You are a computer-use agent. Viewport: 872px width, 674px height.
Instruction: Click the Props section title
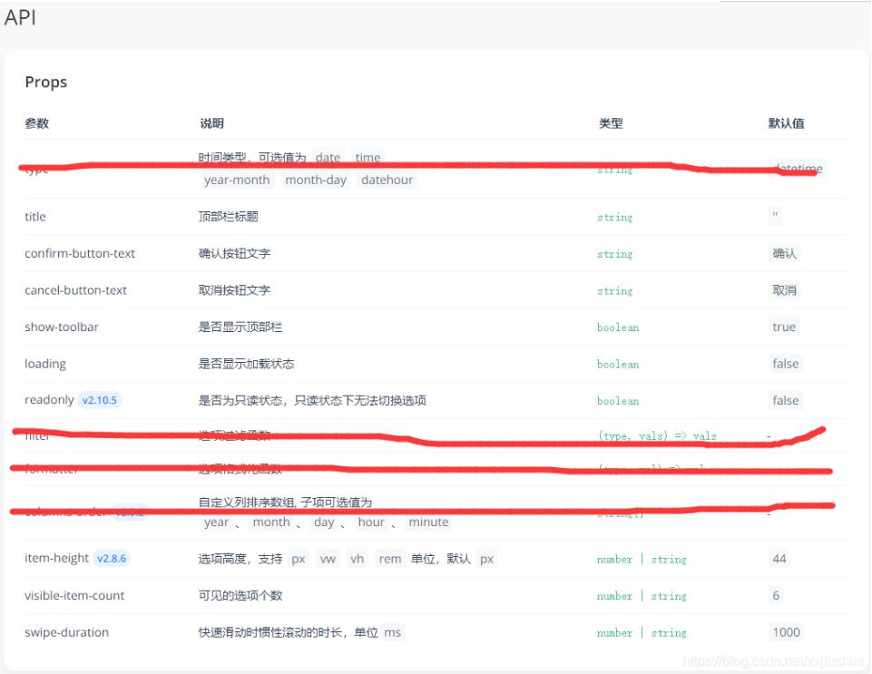(x=44, y=82)
